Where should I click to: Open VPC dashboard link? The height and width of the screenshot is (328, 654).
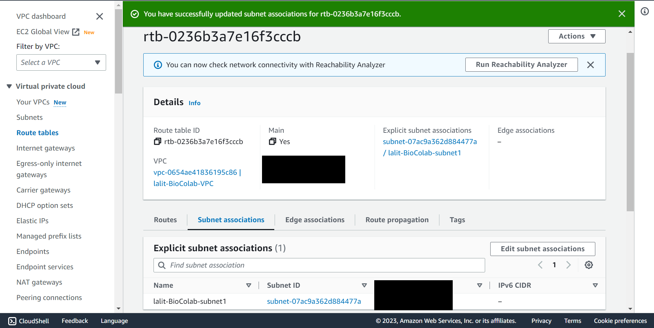(41, 16)
